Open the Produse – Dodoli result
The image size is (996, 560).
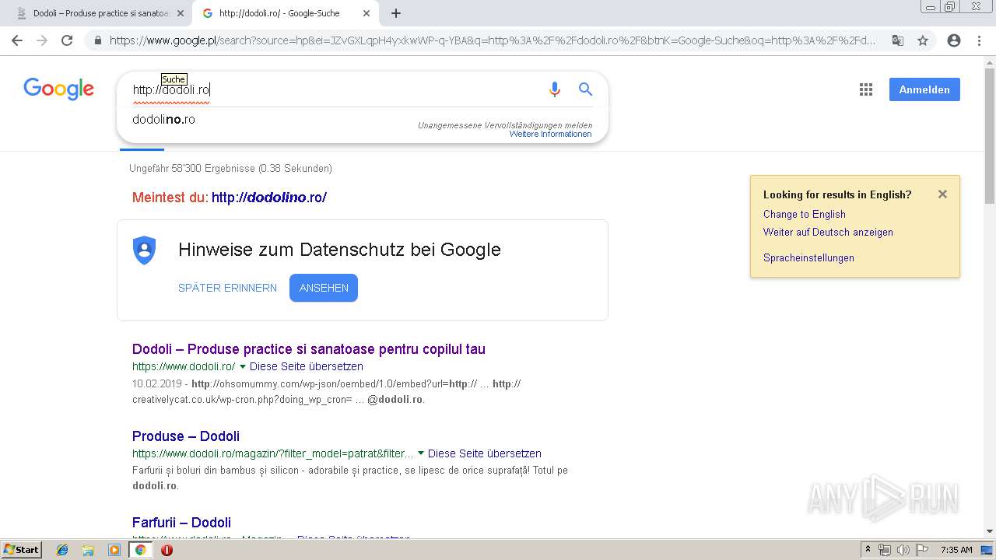point(186,436)
